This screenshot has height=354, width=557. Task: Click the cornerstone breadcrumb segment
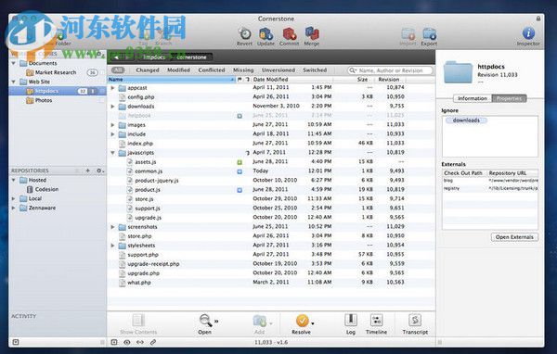tap(191, 57)
